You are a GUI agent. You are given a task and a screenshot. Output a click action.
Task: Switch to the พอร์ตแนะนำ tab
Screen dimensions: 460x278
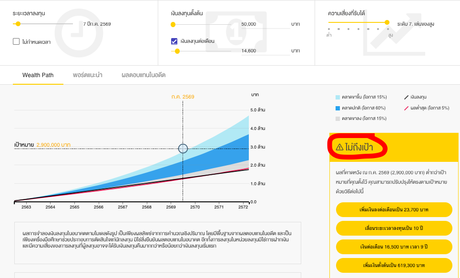click(x=88, y=75)
